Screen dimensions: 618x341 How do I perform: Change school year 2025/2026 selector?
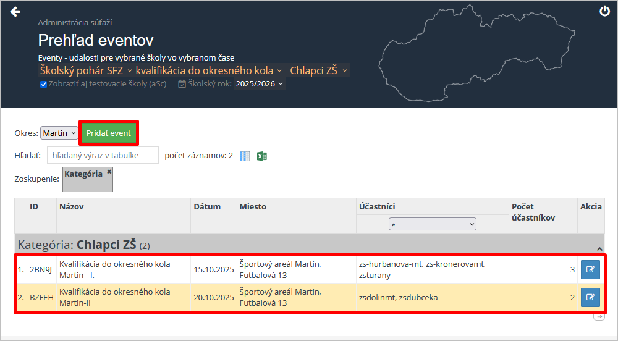click(260, 84)
